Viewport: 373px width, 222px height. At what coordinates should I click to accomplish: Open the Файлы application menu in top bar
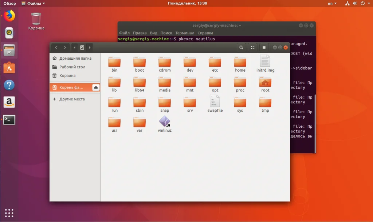click(x=34, y=3)
